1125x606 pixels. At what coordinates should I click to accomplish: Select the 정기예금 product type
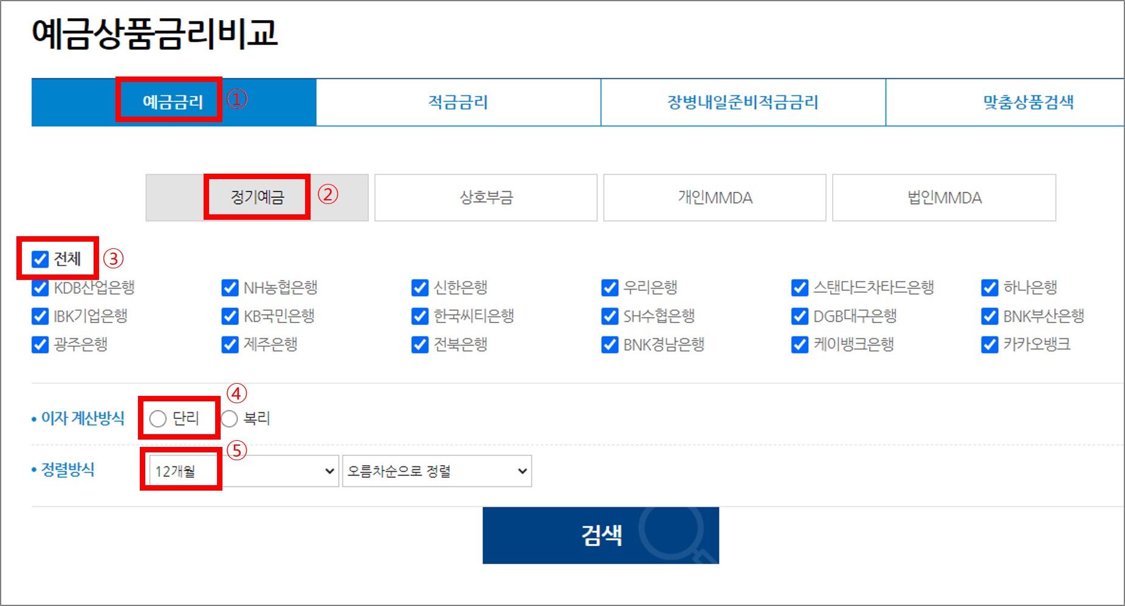click(257, 197)
